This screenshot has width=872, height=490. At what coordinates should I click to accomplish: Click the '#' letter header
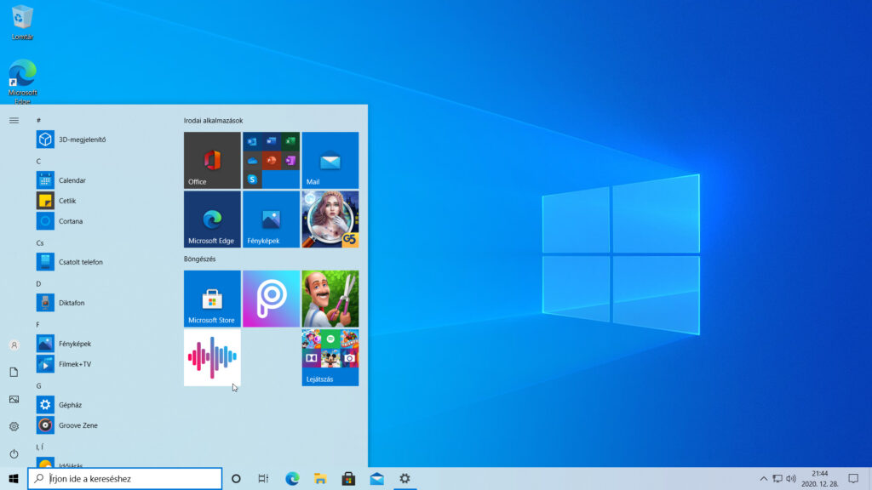[38, 120]
